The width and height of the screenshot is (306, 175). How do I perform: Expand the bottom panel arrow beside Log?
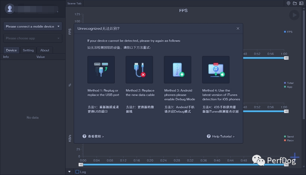point(69,172)
